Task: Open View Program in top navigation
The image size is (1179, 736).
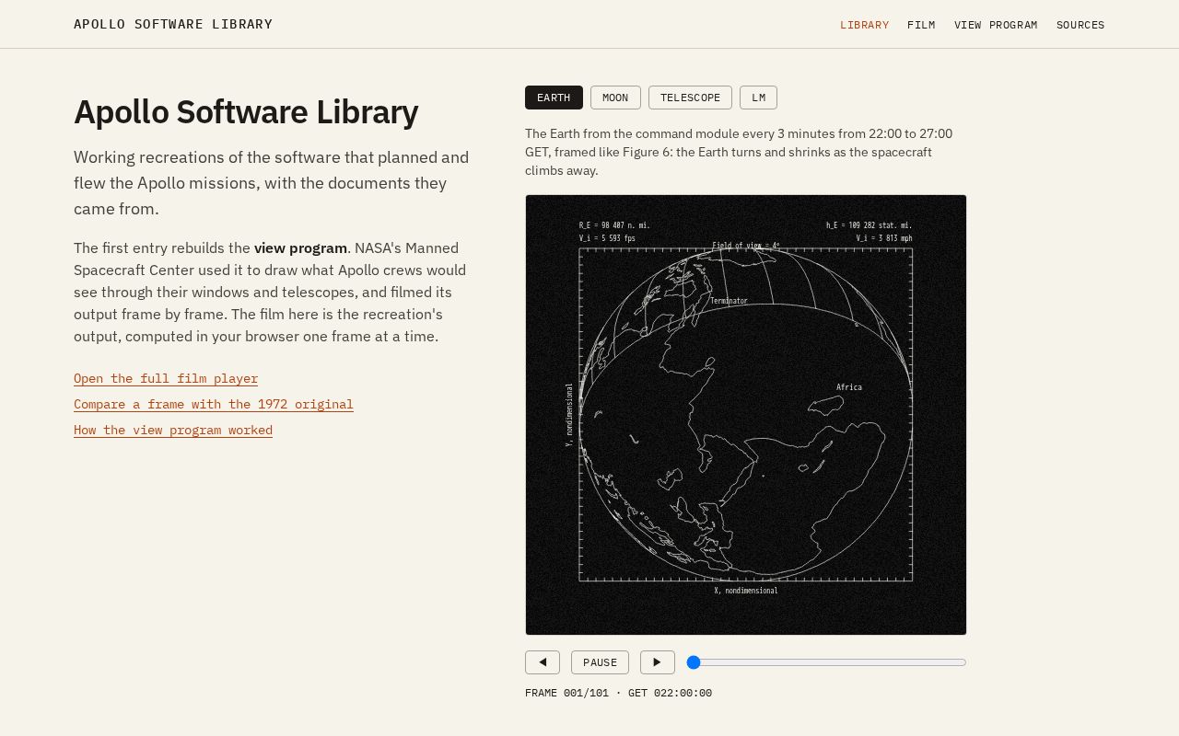Action: 996,25
